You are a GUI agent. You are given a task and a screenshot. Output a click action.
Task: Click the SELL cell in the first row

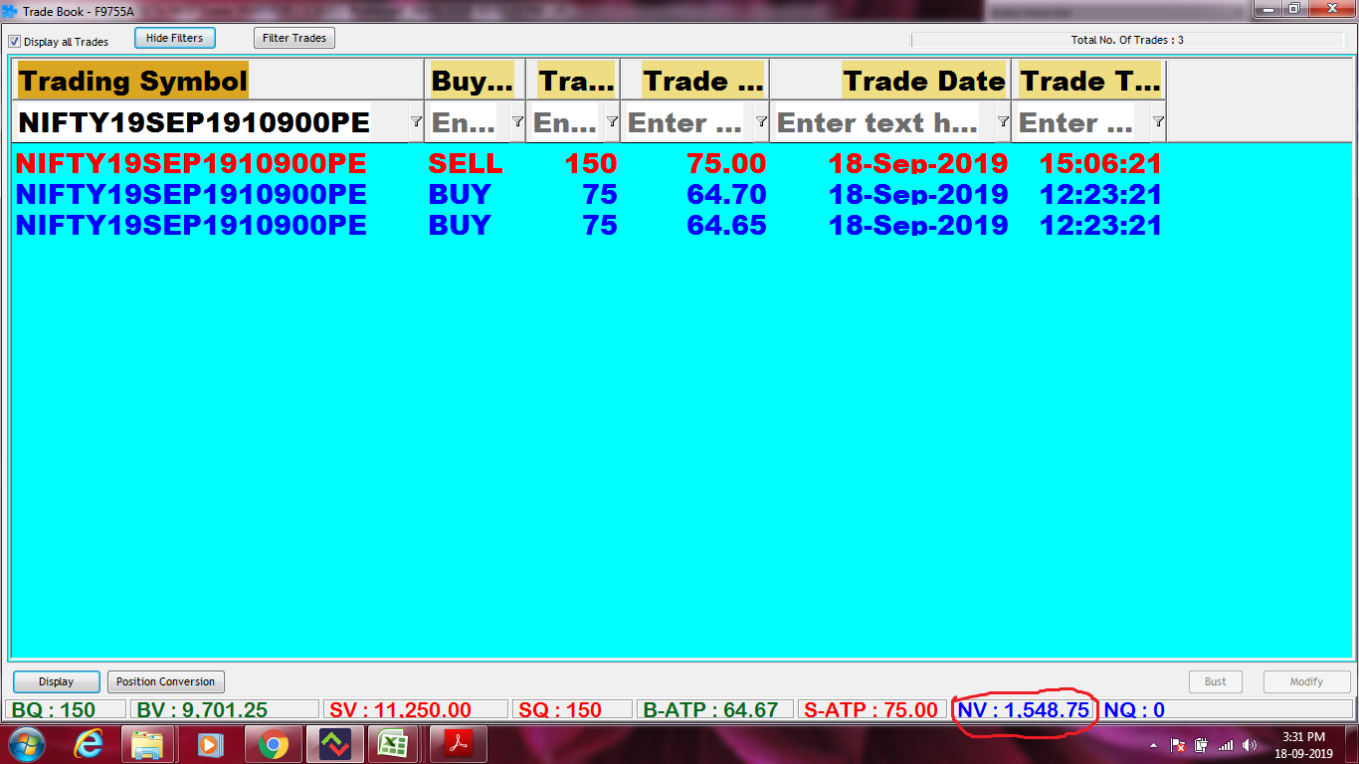466,163
